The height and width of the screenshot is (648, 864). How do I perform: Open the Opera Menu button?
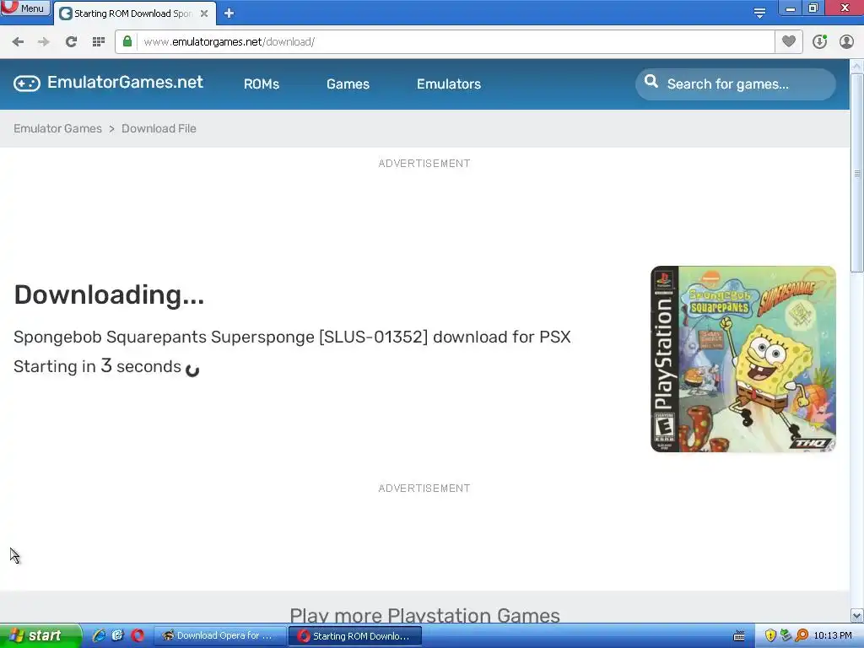click(x=24, y=8)
